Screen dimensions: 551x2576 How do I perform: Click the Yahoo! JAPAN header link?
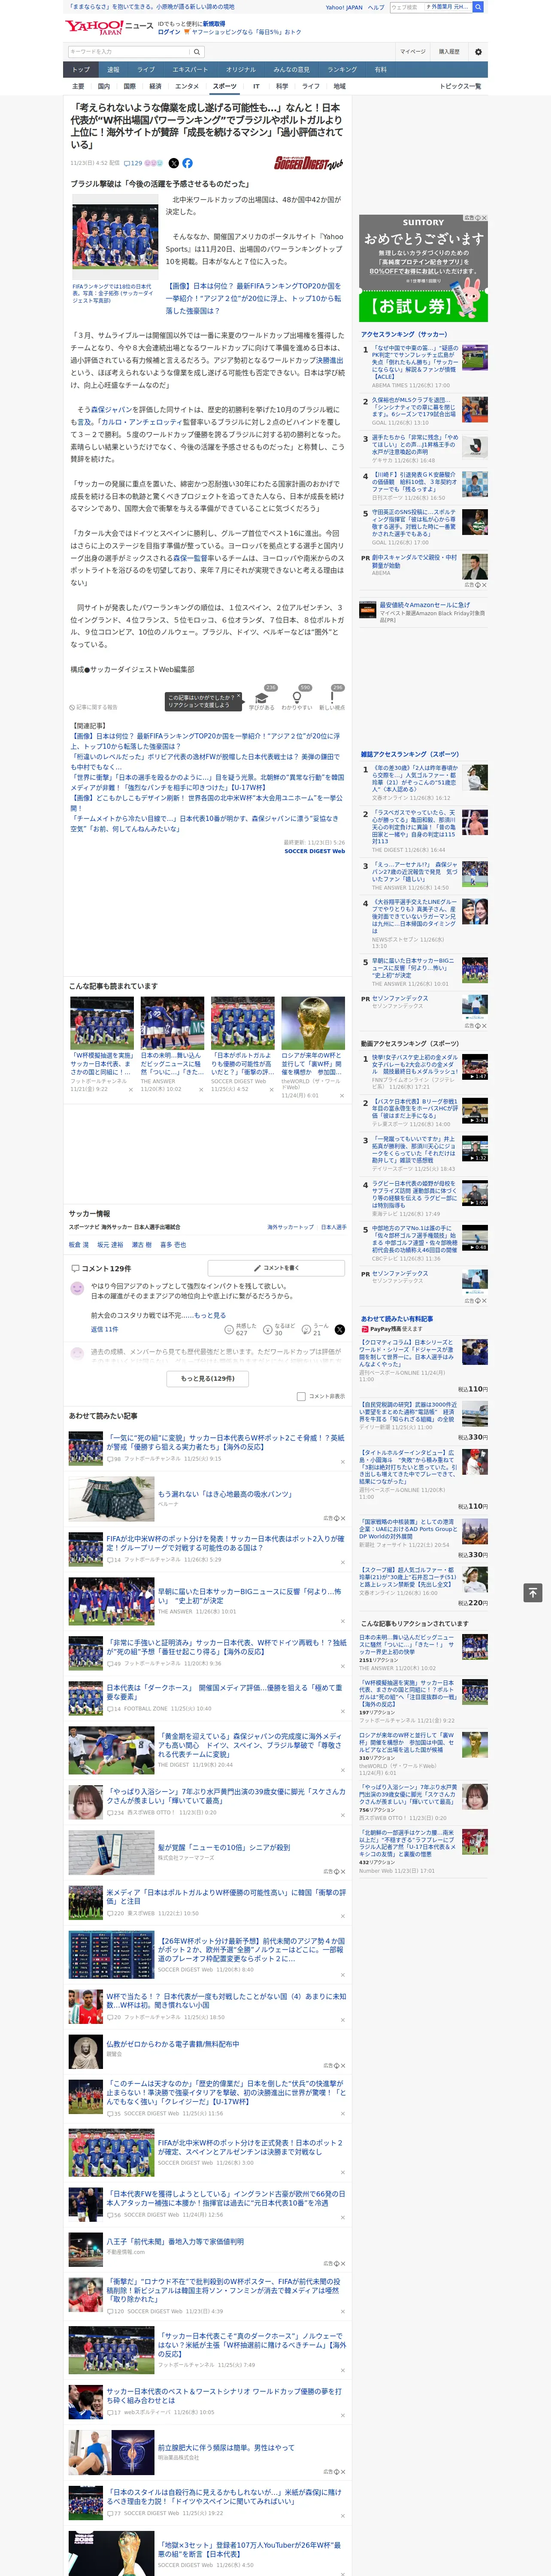(x=344, y=7)
